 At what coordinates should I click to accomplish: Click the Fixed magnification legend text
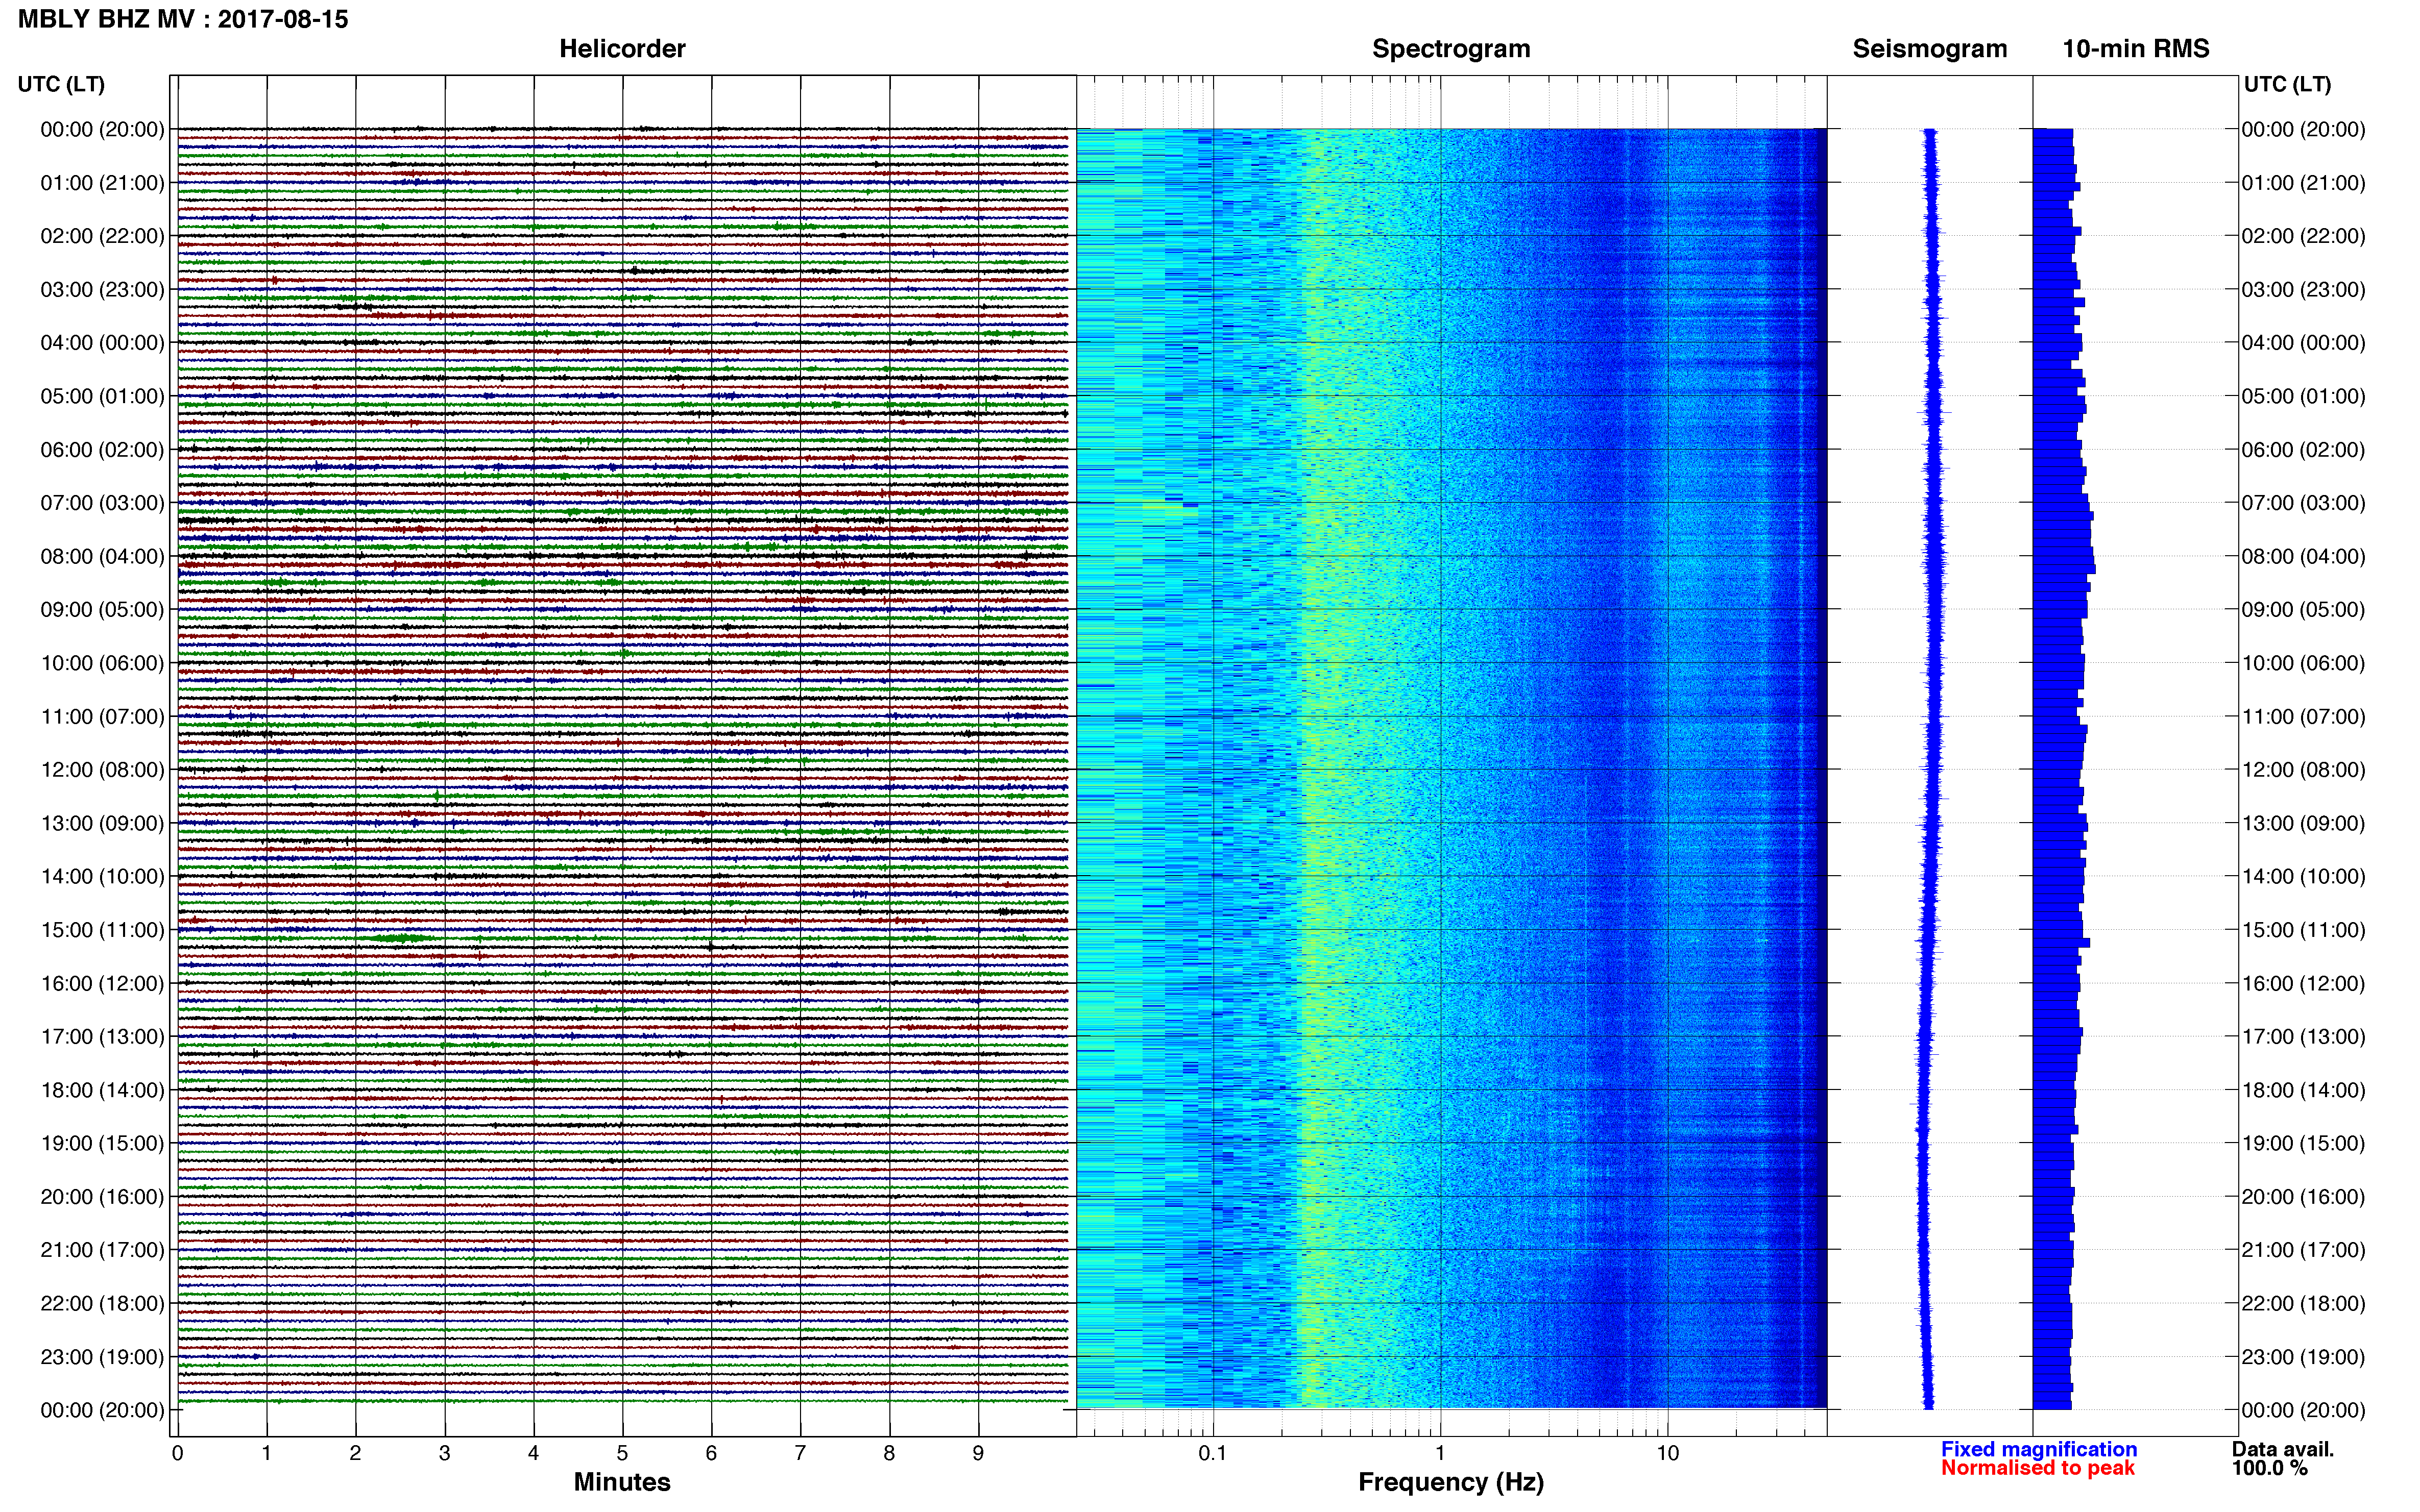click(2039, 1449)
